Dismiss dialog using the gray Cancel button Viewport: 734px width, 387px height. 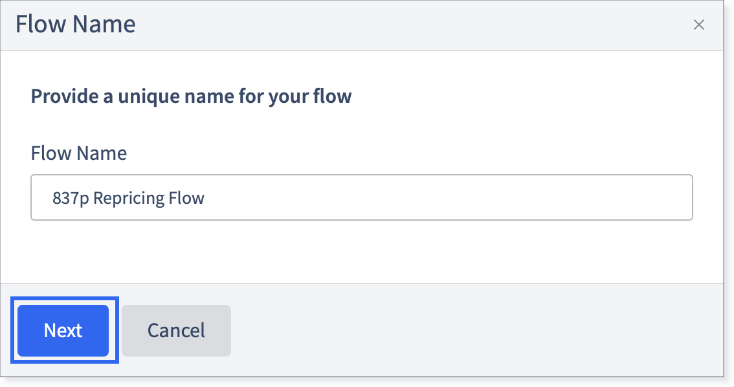click(x=176, y=331)
